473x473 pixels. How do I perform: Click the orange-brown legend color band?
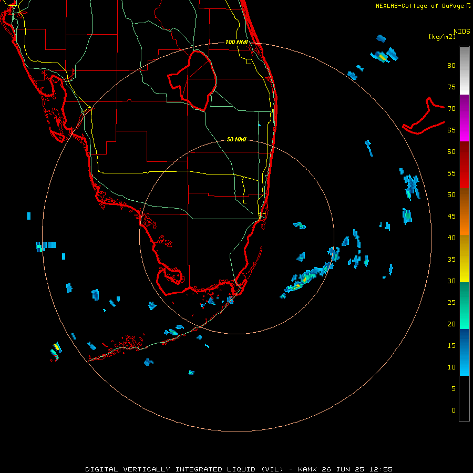tap(464, 212)
